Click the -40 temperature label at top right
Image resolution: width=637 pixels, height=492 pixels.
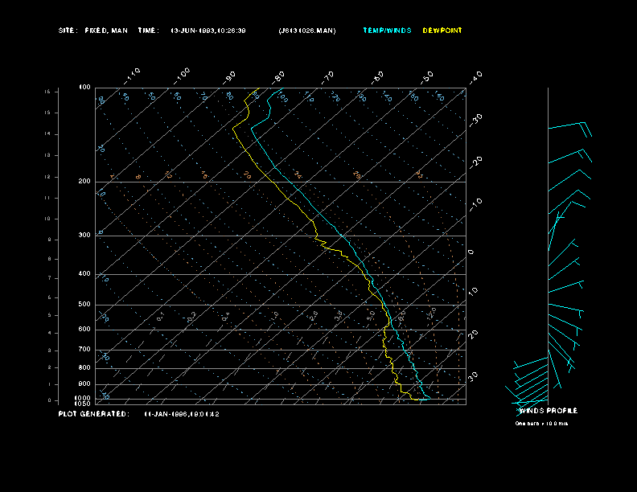pos(475,76)
